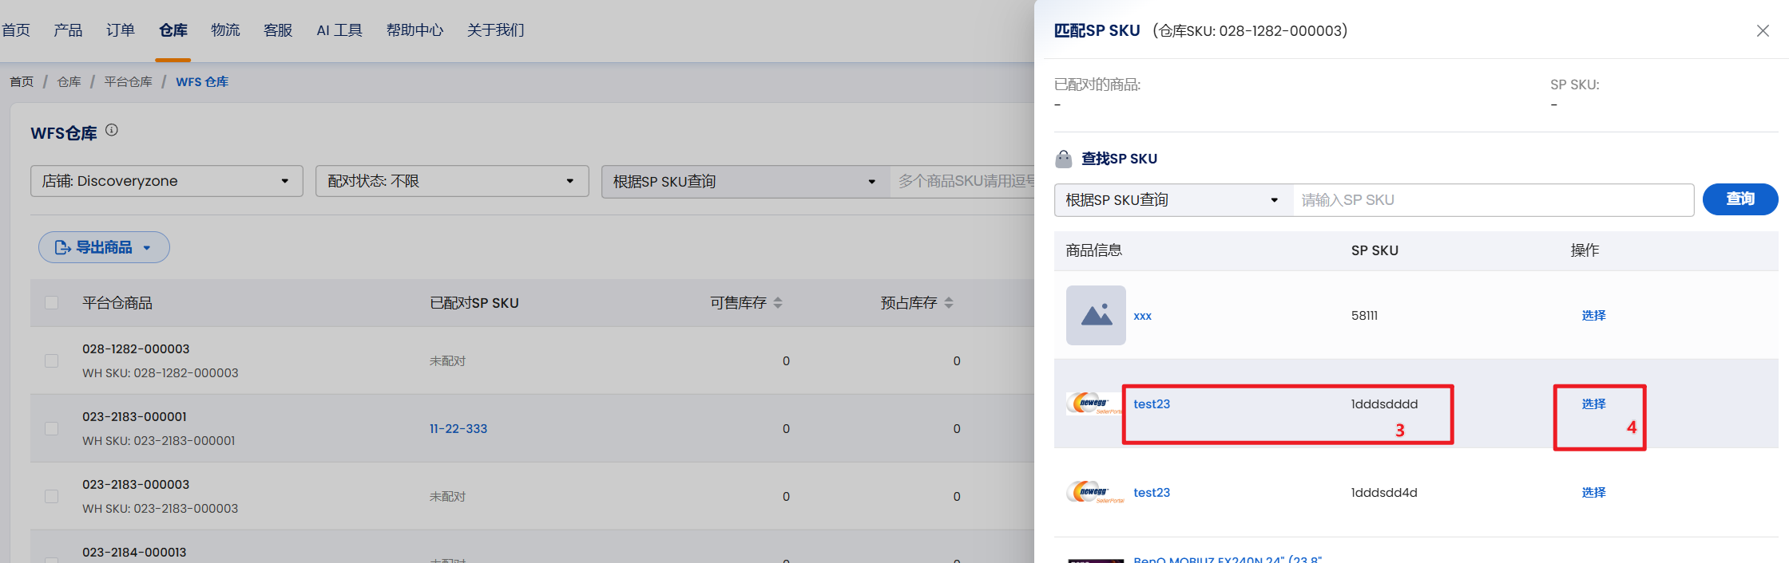
Task: Open the 仓库 menu
Action: [x=173, y=30]
